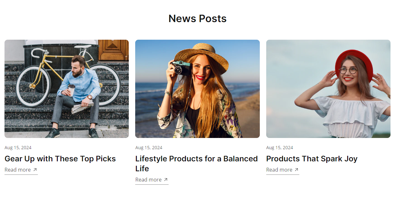Click the vintage camera held by the woman
The image size is (395, 202).
click(181, 68)
